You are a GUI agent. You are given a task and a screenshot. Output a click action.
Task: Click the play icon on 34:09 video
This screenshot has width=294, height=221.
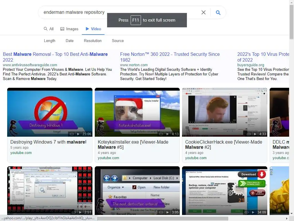coord(253,212)
